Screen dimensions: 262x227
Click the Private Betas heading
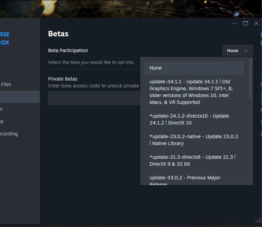coord(63,79)
